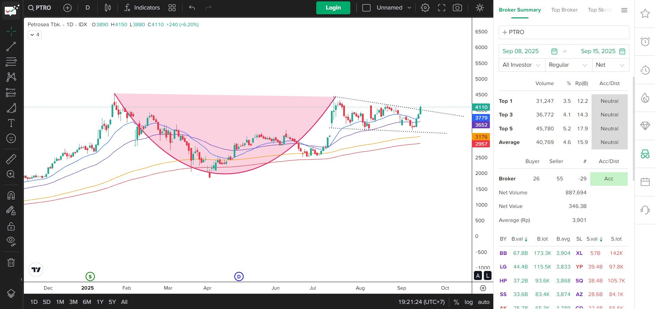Add a symbol to compare
The image size is (655, 309).
[x=68, y=8]
